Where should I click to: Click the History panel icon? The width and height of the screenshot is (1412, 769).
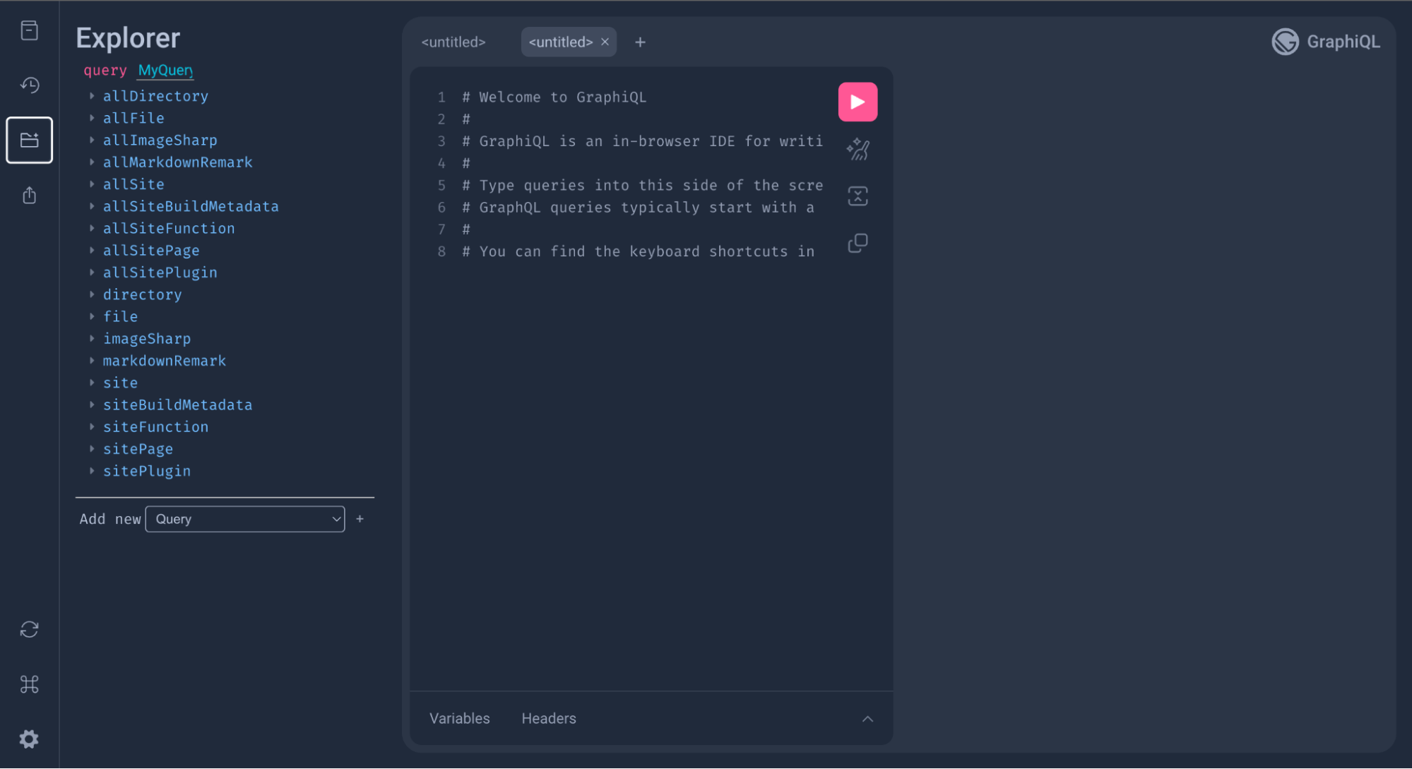pos(30,84)
